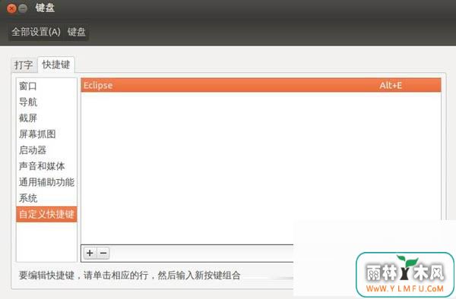Select the Eclipse shortcut row
The width and height of the screenshot is (456, 299).
click(261, 85)
